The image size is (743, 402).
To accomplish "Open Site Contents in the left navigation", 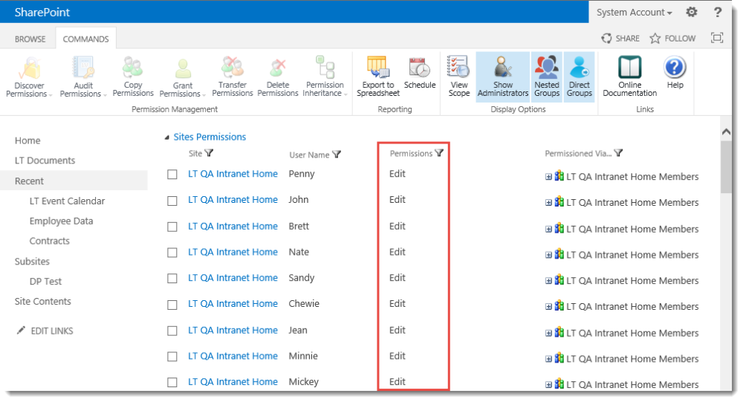I will pyautogui.click(x=42, y=302).
